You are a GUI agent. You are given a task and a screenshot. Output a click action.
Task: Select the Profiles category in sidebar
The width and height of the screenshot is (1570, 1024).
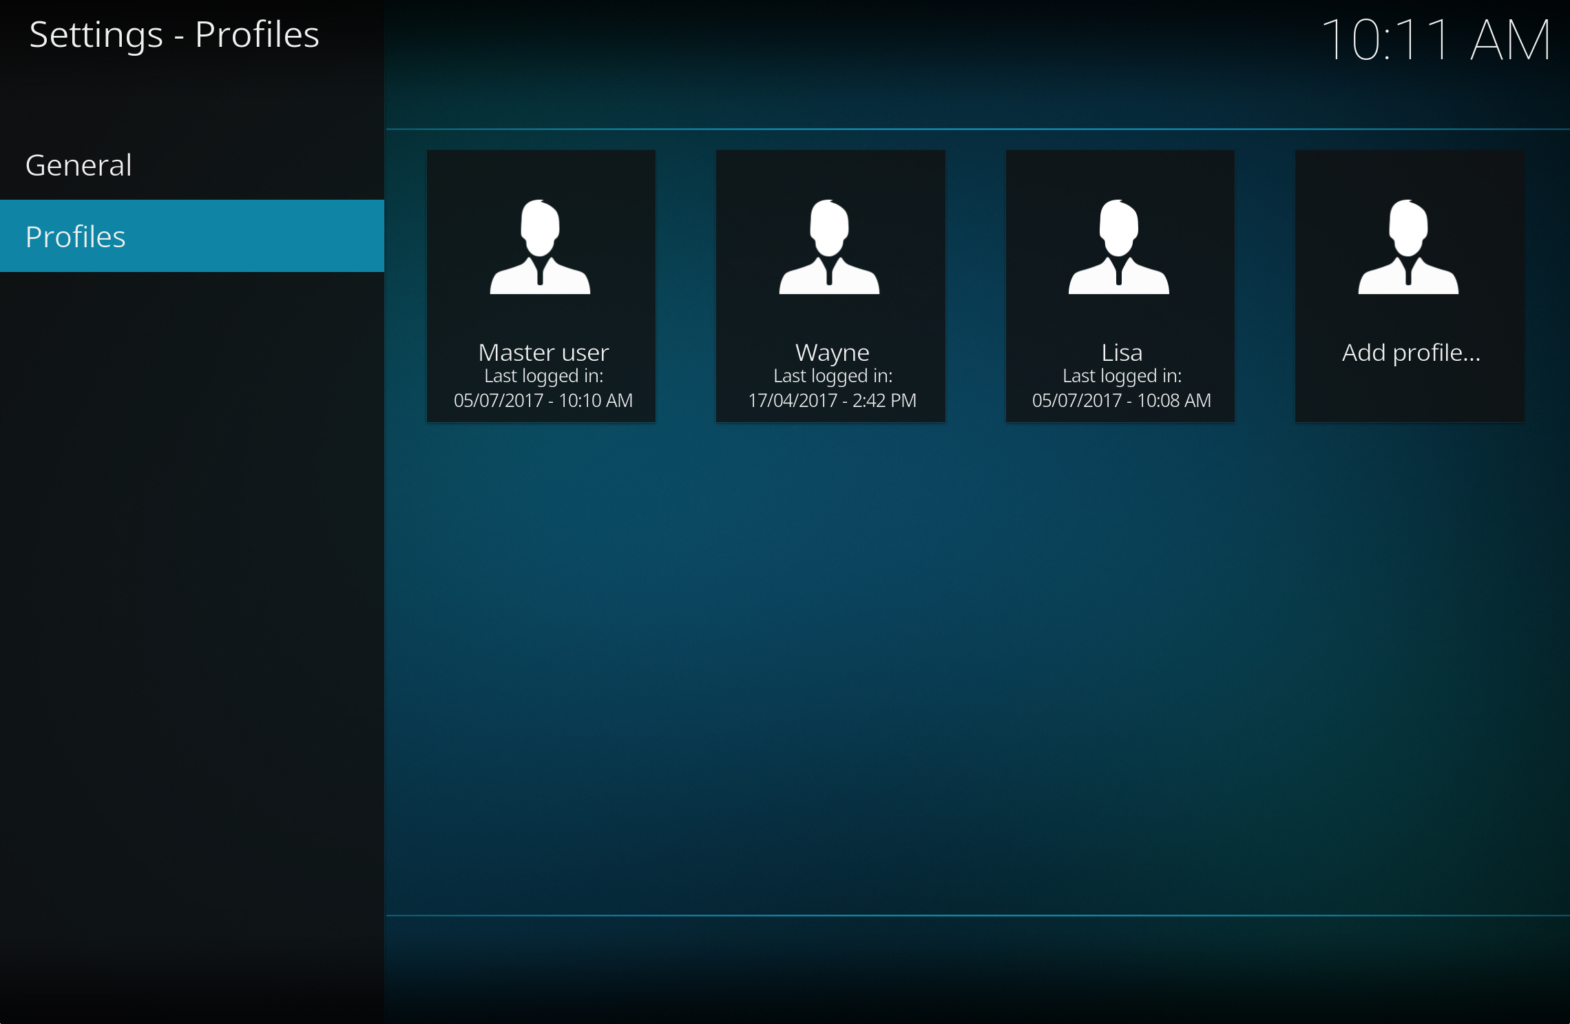[191, 236]
